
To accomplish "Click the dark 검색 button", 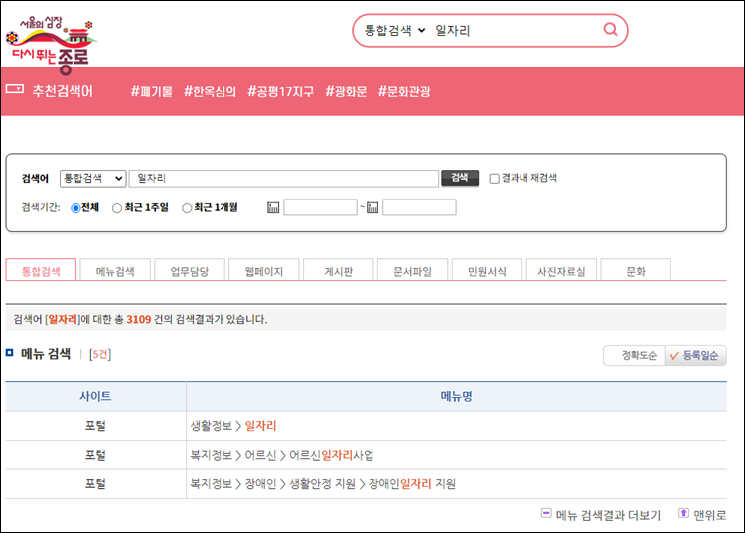I will (x=460, y=178).
